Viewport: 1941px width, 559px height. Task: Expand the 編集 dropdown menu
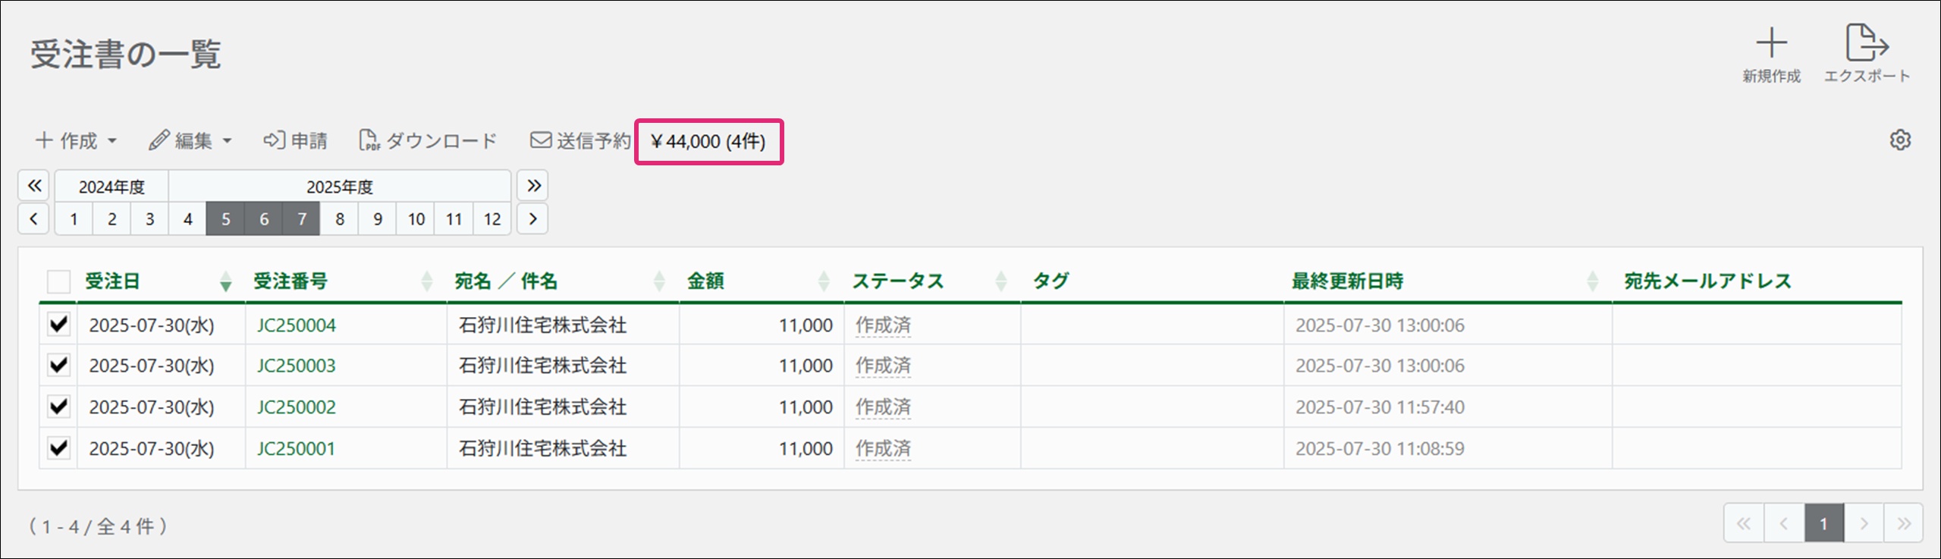coord(190,141)
